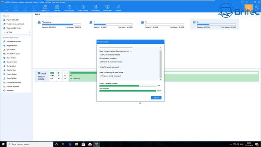Select the 99MB partition card

coord(111,24)
